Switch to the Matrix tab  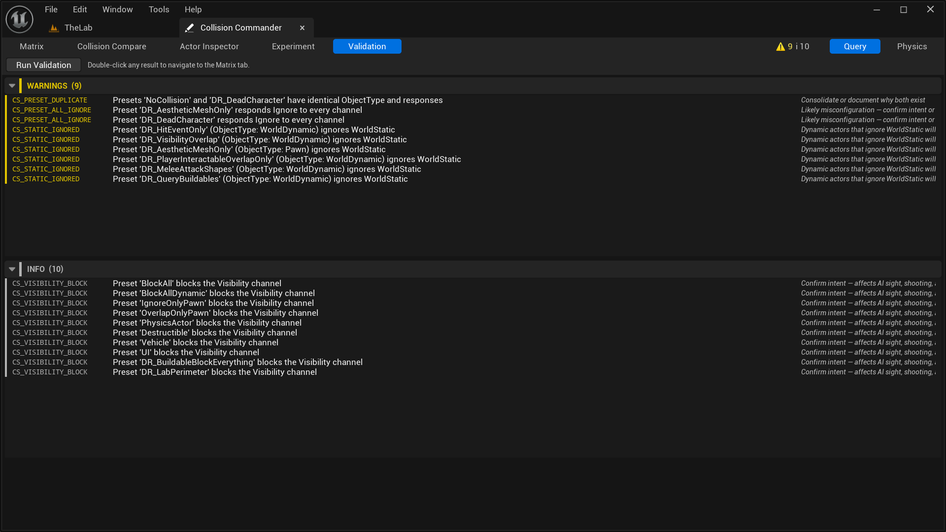(x=32, y=46)
